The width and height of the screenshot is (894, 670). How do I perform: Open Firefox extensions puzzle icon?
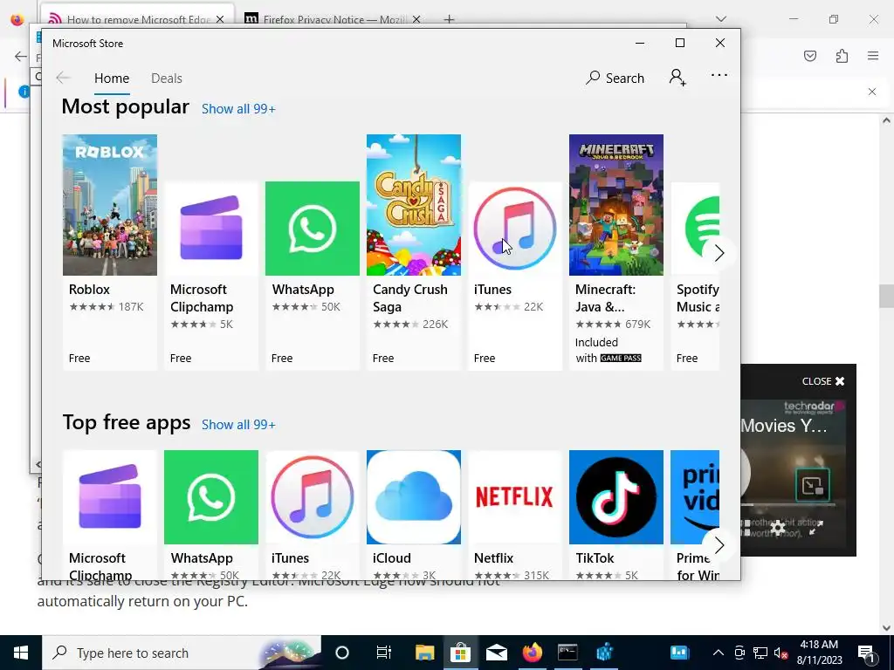point(842,56)
